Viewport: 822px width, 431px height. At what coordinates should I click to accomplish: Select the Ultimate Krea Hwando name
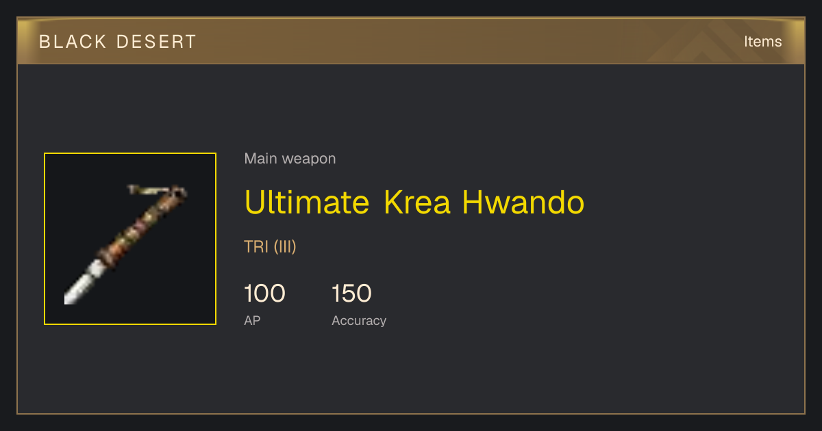(414, 202)
